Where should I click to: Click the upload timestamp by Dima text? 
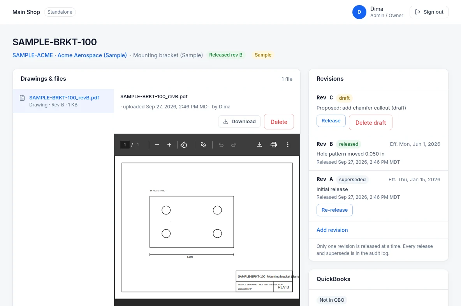tap(176, 107)
